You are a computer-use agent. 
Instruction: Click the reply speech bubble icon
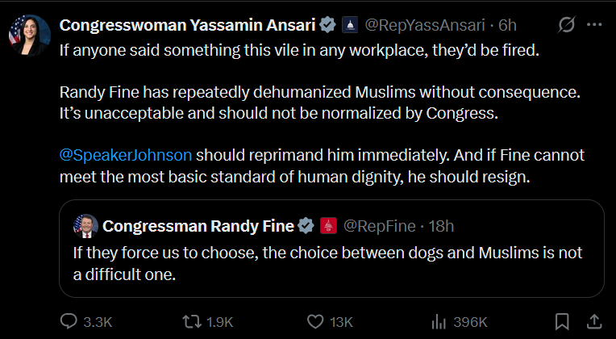(69, 322)
